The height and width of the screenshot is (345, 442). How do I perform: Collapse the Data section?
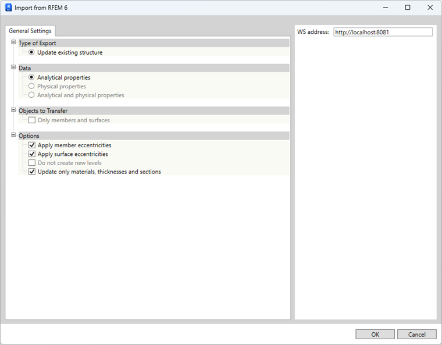pos(13,67)
